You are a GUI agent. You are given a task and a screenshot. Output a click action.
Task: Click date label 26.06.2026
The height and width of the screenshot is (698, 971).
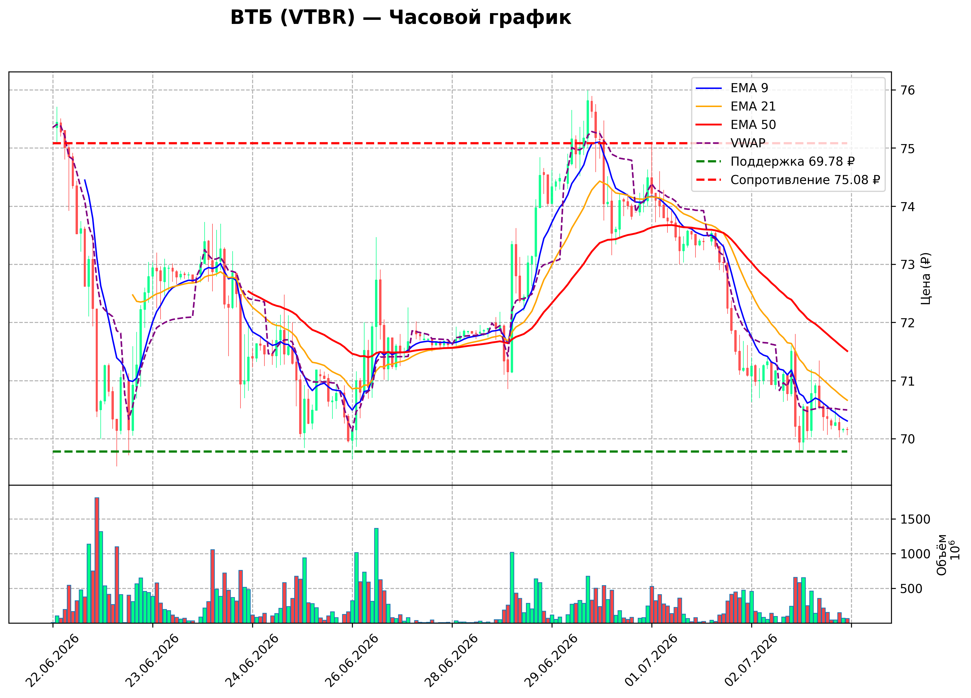[x=352, y=660]
